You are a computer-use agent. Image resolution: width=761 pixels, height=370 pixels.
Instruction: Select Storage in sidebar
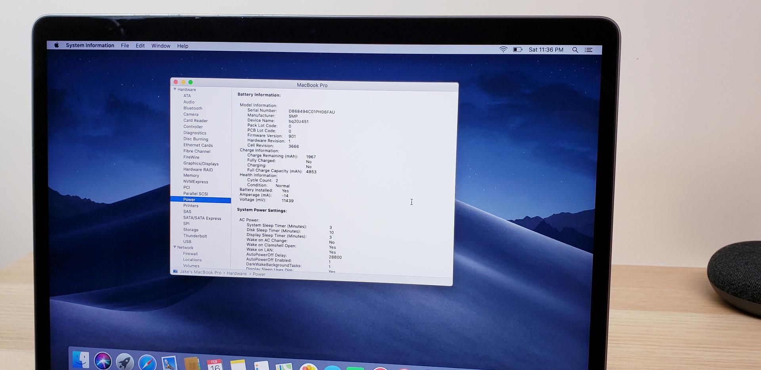coord(191,230)
